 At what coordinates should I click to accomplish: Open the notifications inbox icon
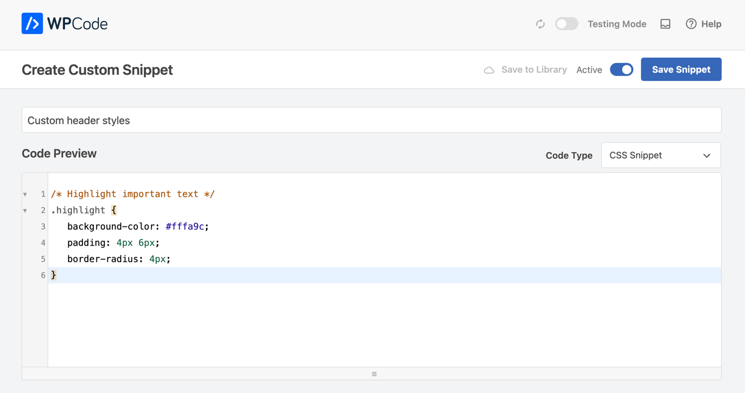[665, 24]
